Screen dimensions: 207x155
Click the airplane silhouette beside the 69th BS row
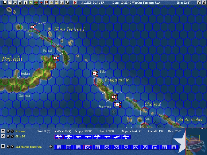[x=3, y=136]
